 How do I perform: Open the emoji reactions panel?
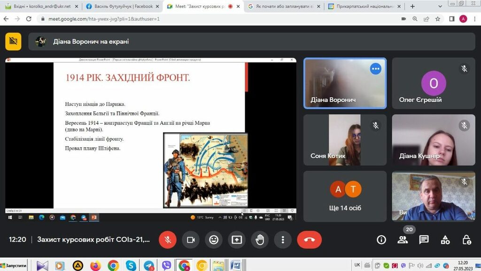coord(214,239)
